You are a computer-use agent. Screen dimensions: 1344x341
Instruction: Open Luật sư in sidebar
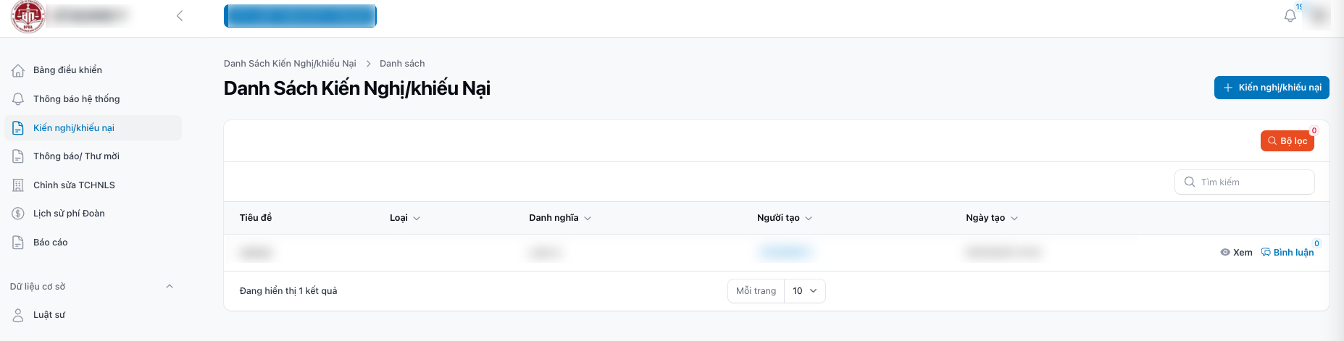click(49, 315)
